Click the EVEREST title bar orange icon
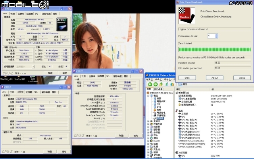This screenshot has width=254, height=159. (147, 75)
